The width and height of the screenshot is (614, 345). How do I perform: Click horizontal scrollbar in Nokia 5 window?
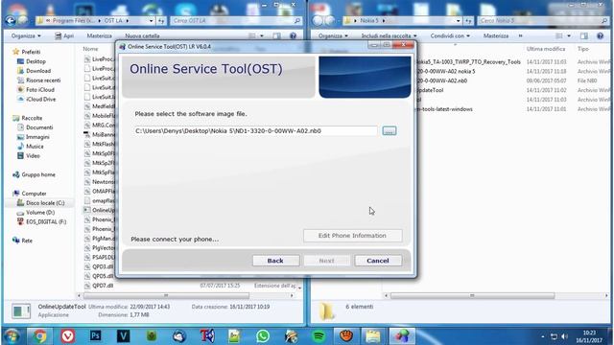[x=472, y=295]
